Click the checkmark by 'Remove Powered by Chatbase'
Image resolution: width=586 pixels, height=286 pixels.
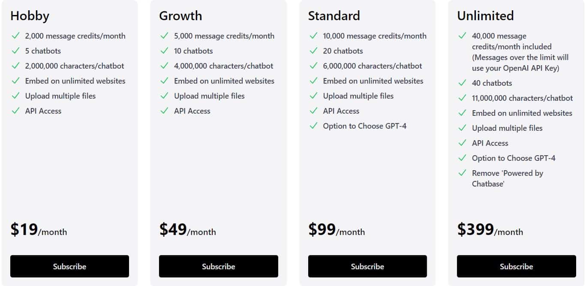tap(461, 173)
